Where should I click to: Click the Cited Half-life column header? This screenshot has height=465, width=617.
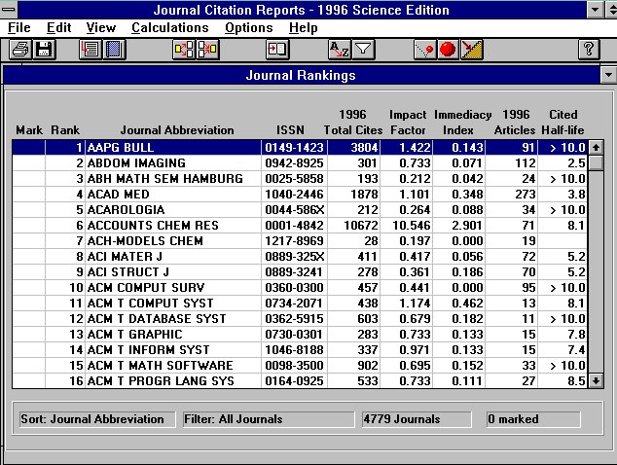click(563, 123)
